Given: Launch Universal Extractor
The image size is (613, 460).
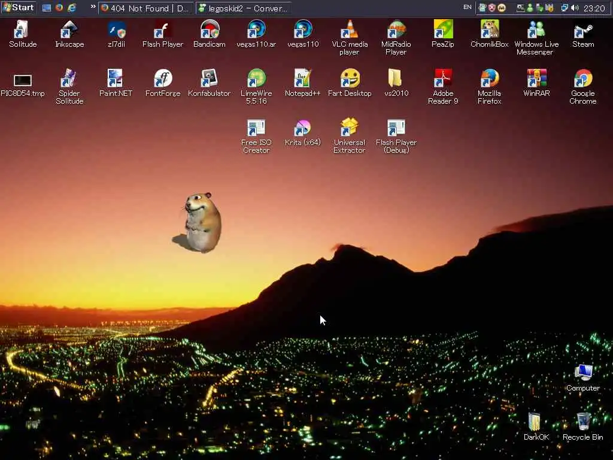Looking at the screenshot, I should 350,136.
